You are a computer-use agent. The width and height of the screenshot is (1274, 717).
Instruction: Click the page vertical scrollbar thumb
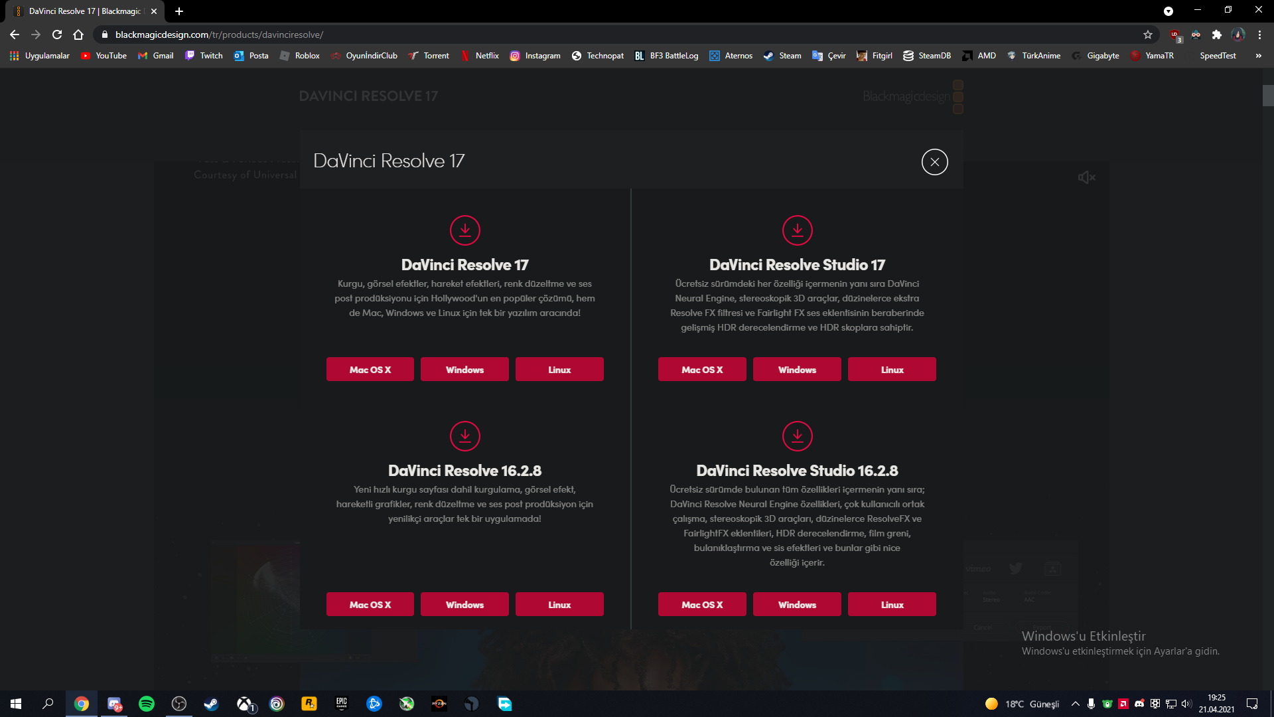(x=1268, y=96)
